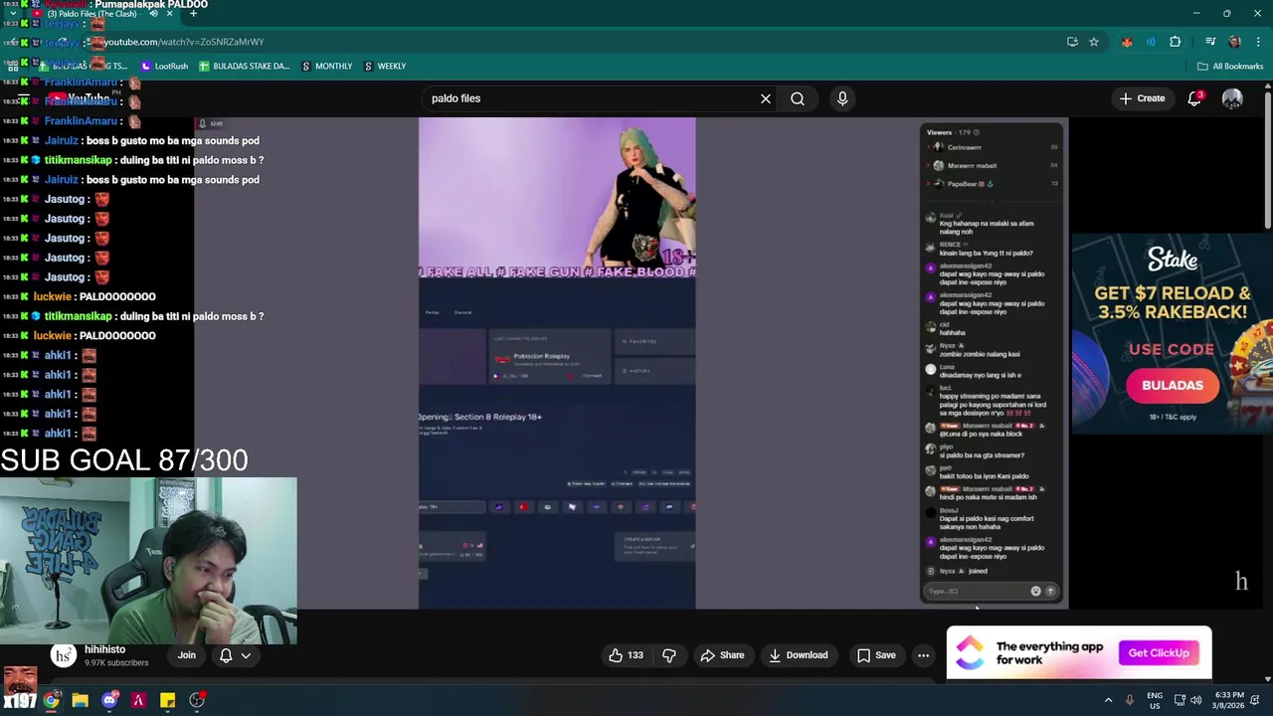
Task: Click the paldo files search input
Action: pos(590,98)
